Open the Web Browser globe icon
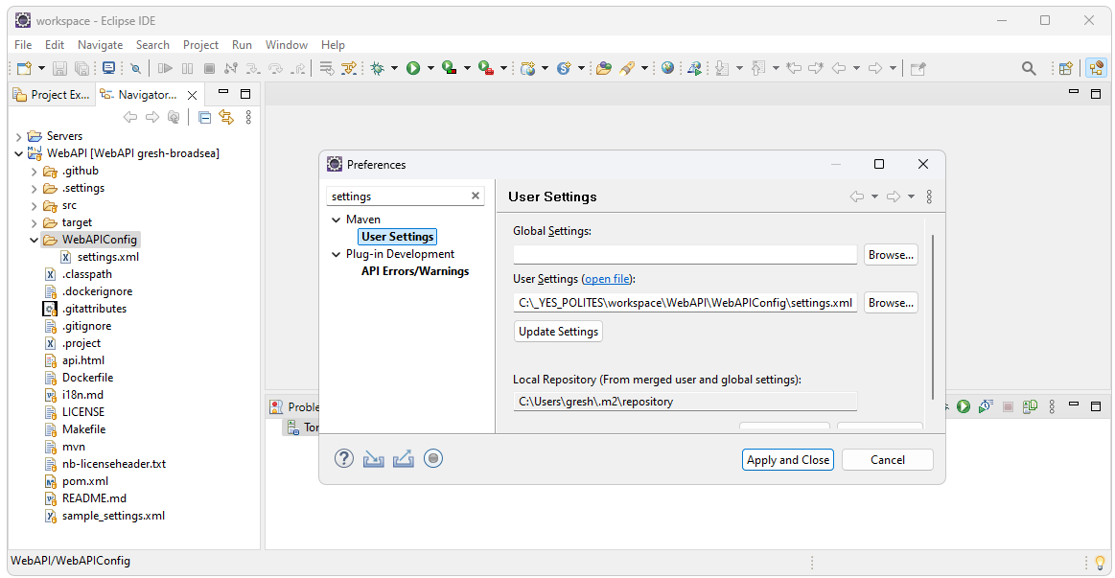 point(667,68)
